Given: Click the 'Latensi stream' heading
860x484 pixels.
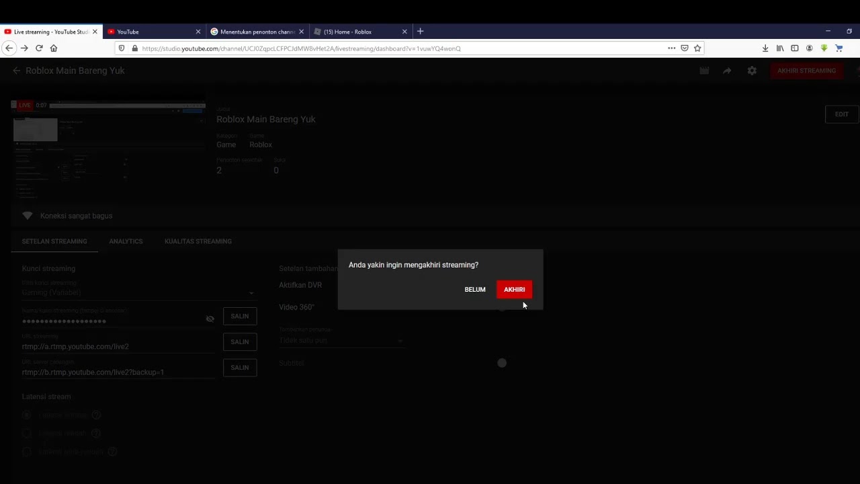Looking at the screenshot, I should pos(46,397).
